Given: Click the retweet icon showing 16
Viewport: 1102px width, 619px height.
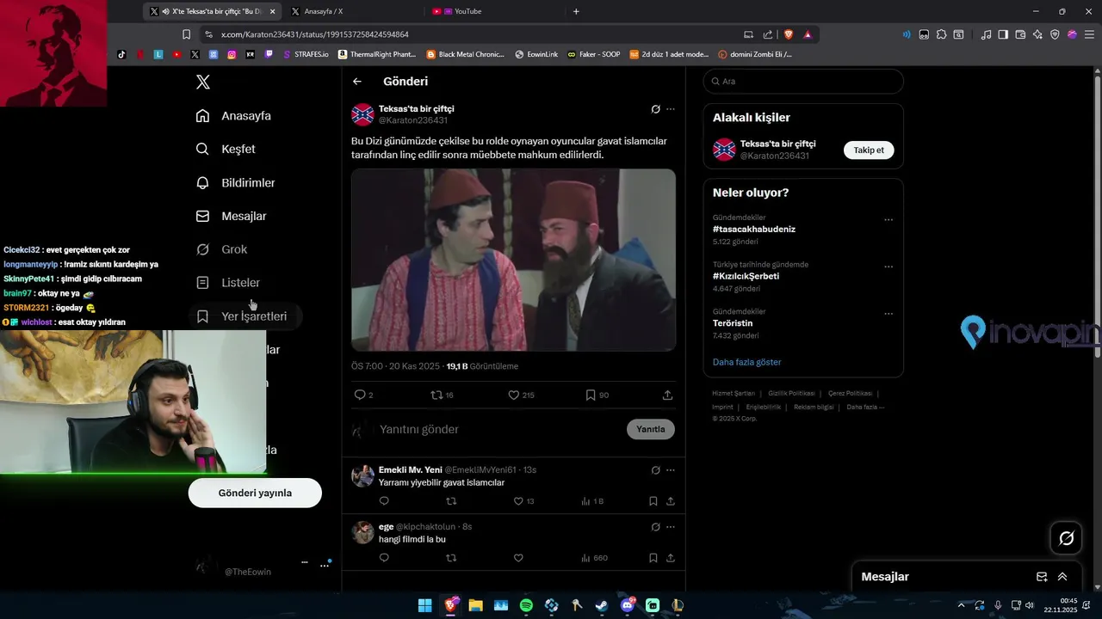Looking at the screenshot, I should point(436,395).
